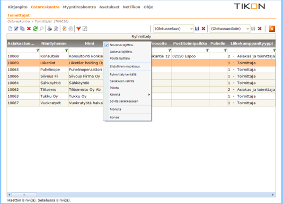The width and height of the screenshot is (283, 204).
Task: Click grey save disk icon next to Oletussuodatin
Action: [x=253, y=29]
